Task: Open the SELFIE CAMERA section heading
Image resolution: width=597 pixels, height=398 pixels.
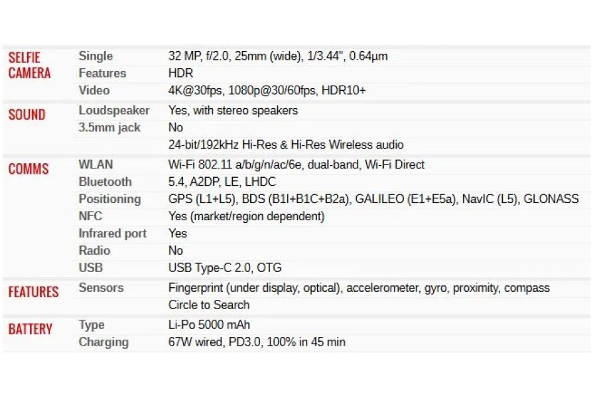Action: (29, 65)
